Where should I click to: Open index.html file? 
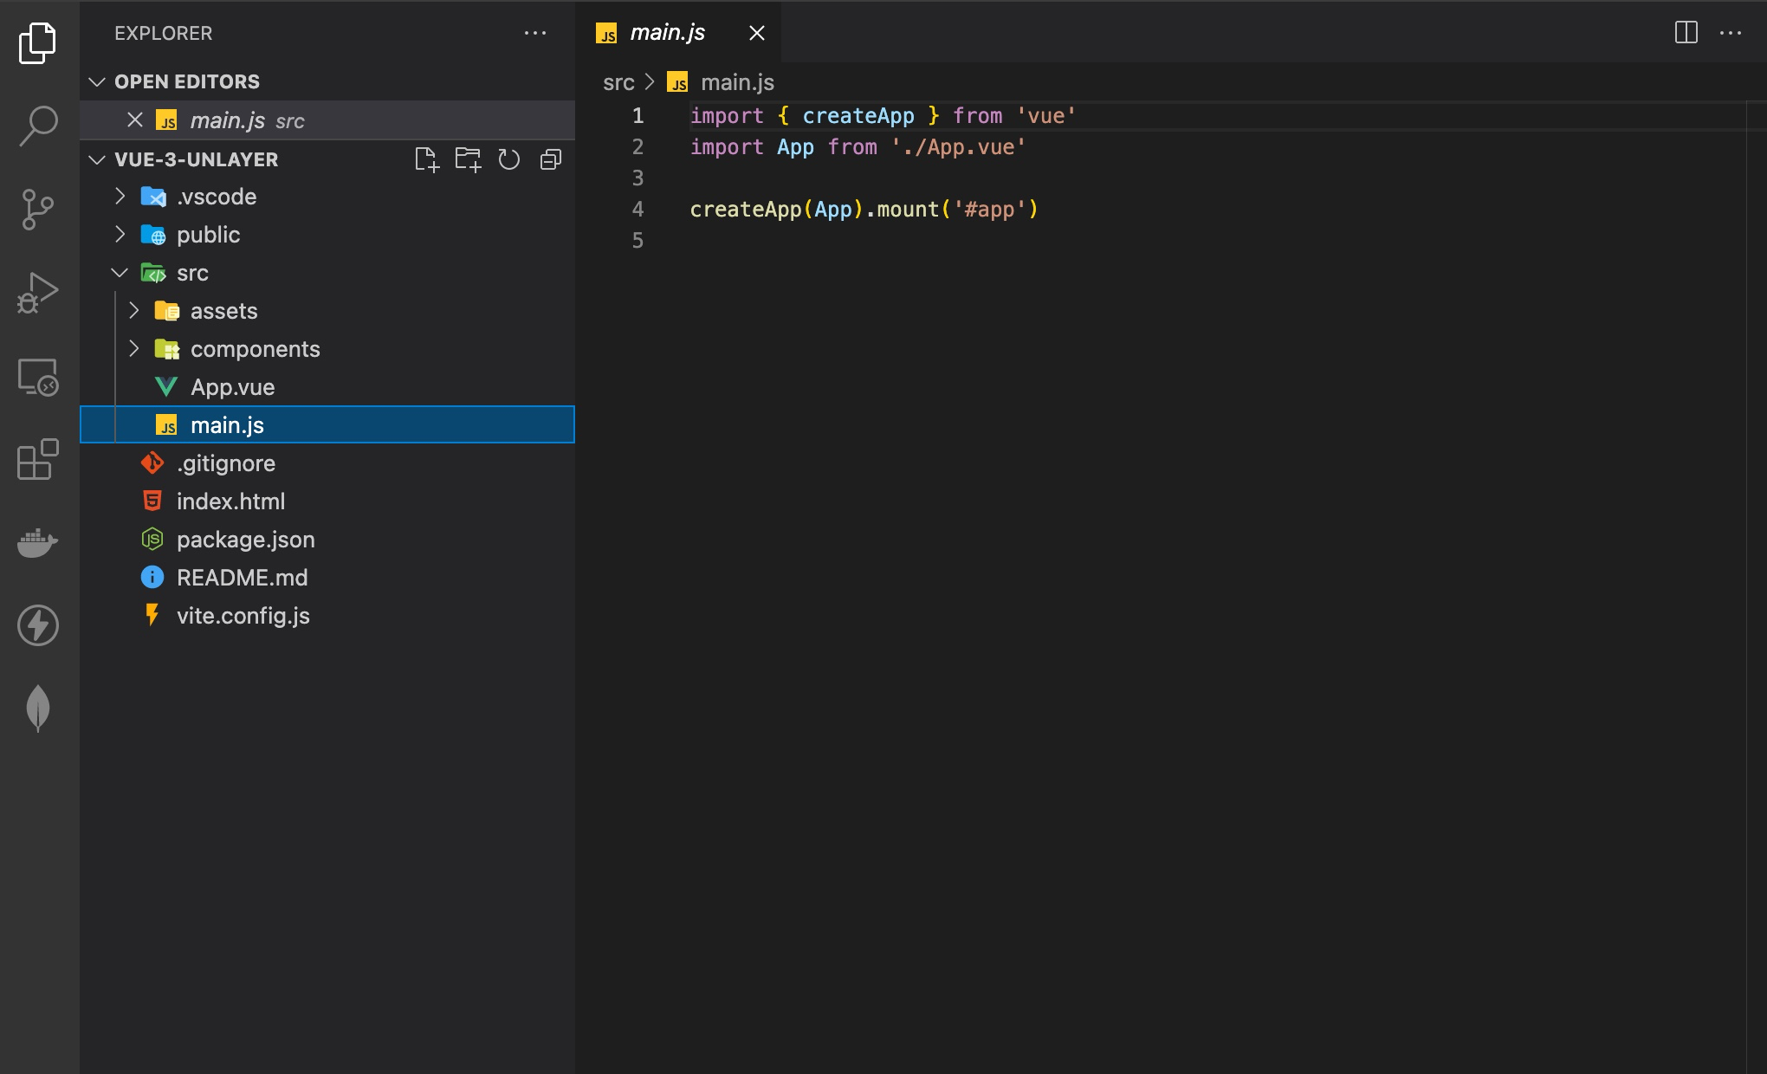327,501
